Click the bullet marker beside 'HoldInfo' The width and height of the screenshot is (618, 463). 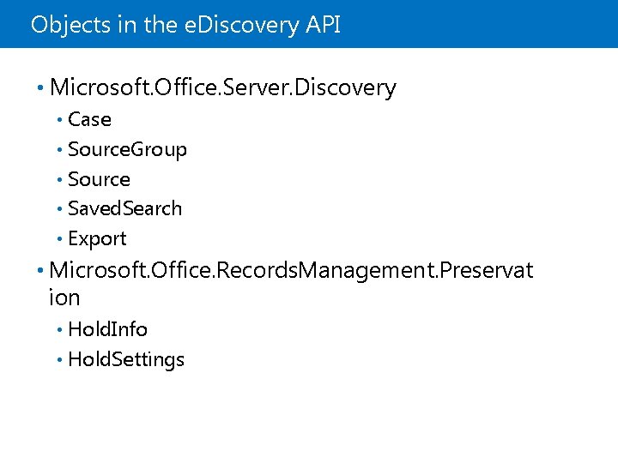click(x=59, y=329)
